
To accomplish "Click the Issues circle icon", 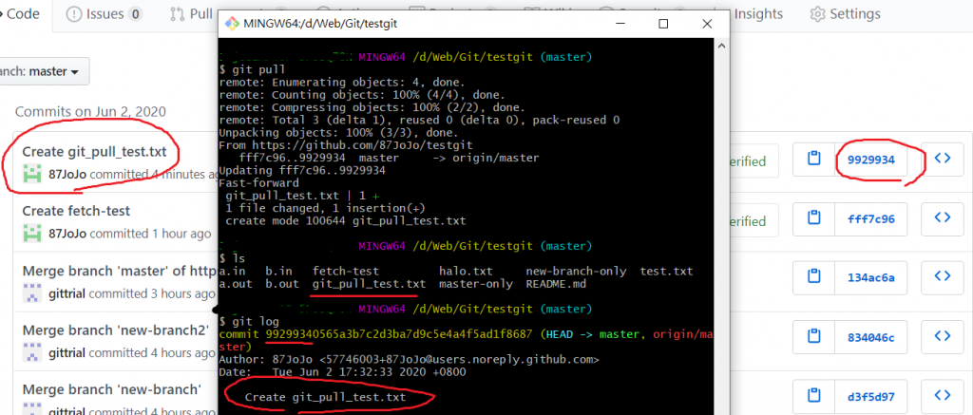I will click(x=74, y=13).
